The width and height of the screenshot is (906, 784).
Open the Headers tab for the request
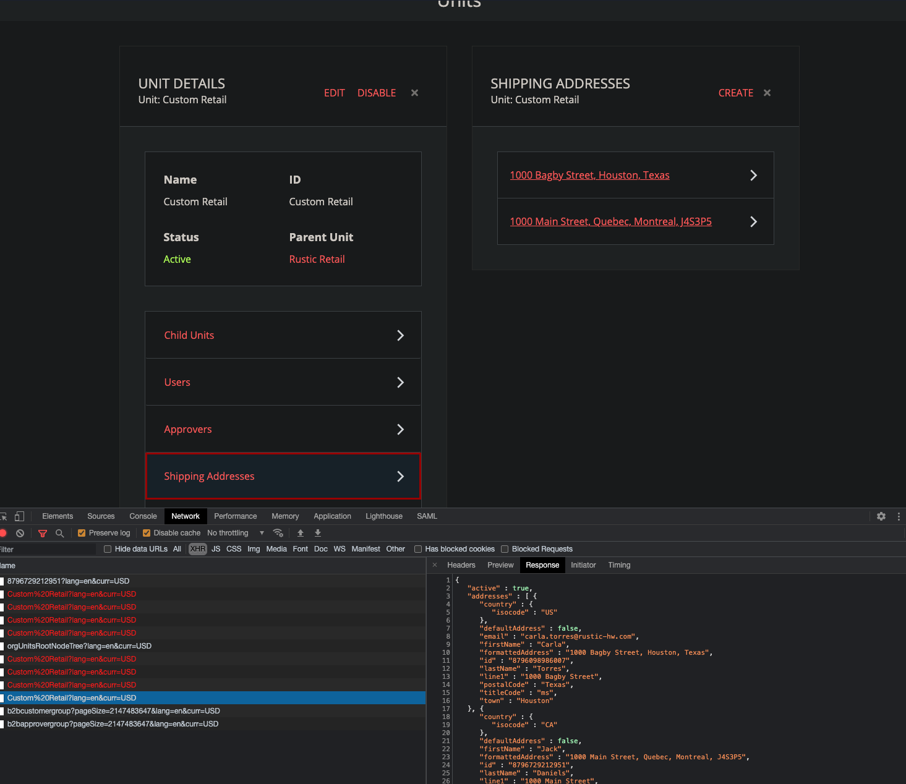coord(461,565)
